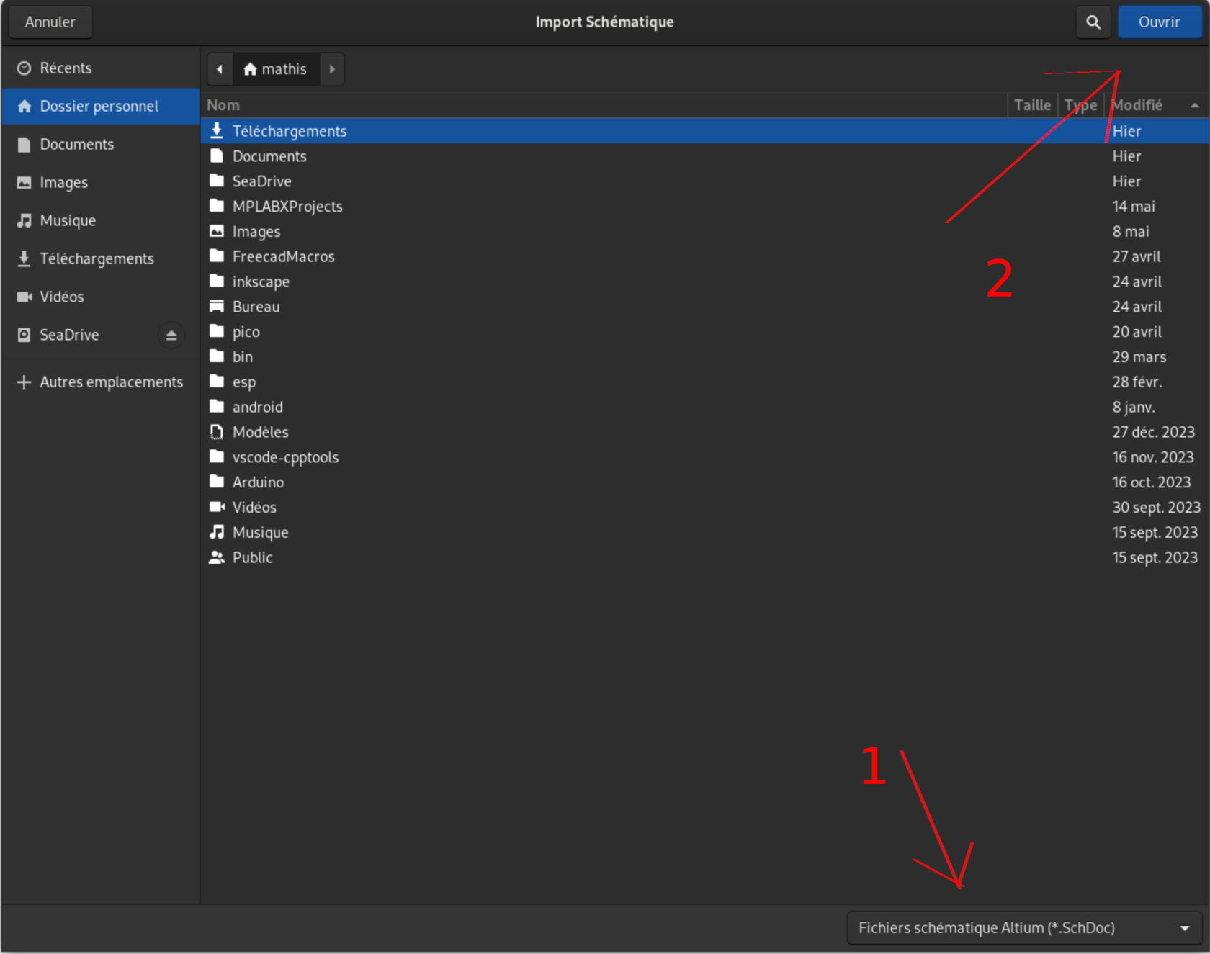Click the 16 oct. 2023 date
The width and height of the screenshot is (1210, 954).
1152,482
